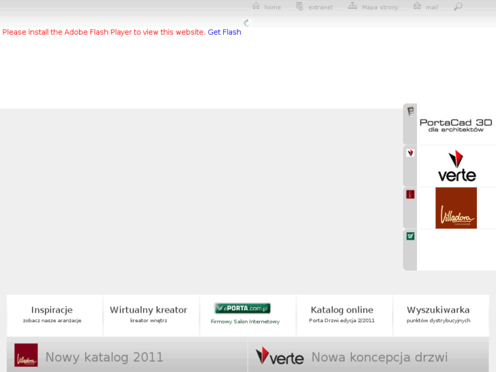Click the small Villadora tab icon
Screen dimensions: 496x372
pyautogui.click(x=410, y=195)
